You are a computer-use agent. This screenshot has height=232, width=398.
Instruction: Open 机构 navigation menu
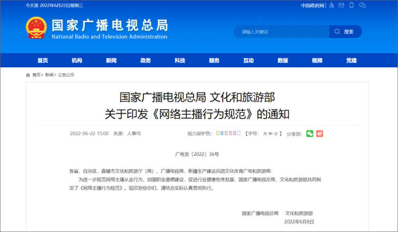tap(77, 60)
